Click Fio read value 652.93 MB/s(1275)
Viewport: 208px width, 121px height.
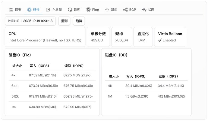tap(78, 96)
